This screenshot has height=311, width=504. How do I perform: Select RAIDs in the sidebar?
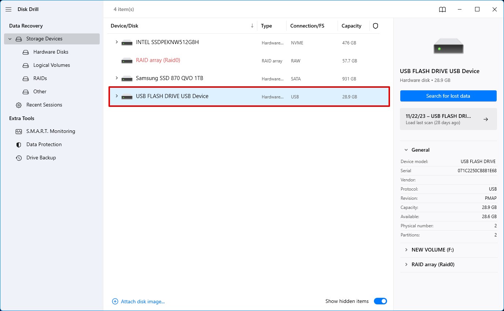click(40, 79)
